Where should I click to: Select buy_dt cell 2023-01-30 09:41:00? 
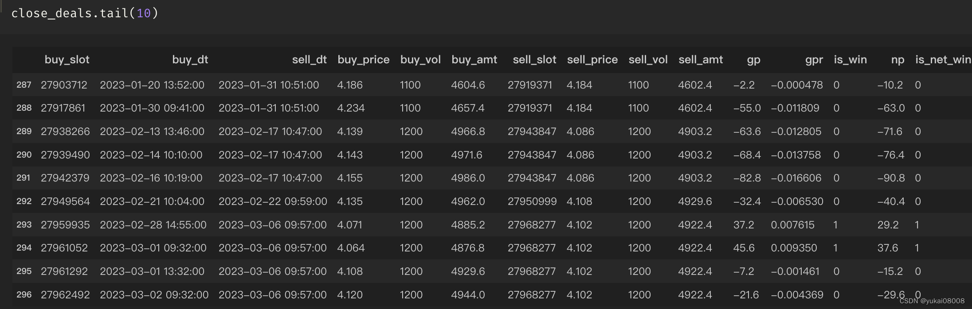click(152, 108)
